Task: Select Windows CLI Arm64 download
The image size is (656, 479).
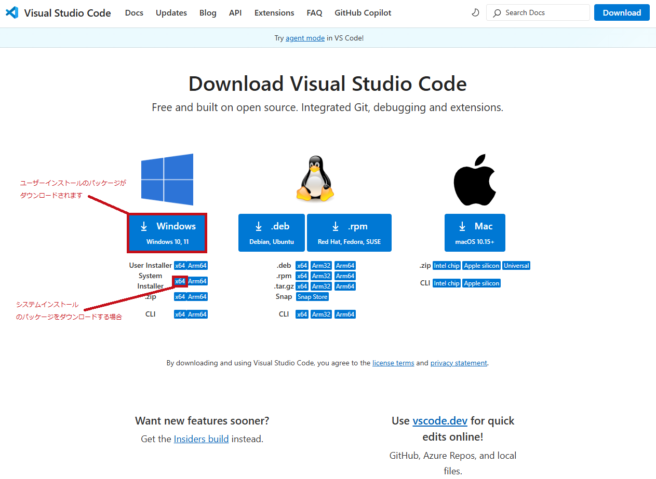Action: click(197, 314)
